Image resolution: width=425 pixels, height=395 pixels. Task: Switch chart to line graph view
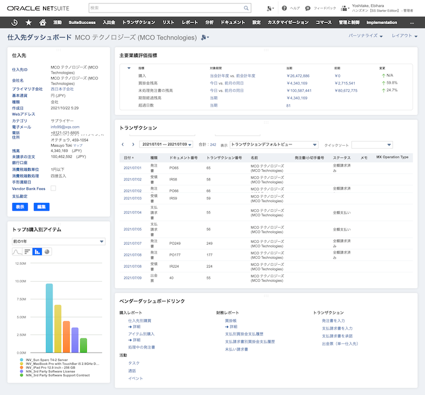tap(17, 252)
